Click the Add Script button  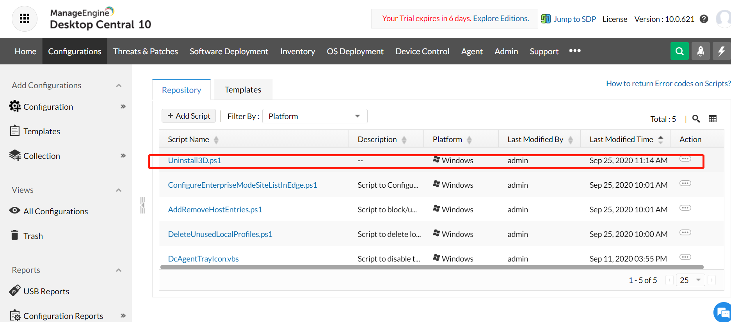pyautogui.click(x=189, y=116)
